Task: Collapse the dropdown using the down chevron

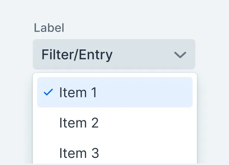Action: click(x=180, y=55)
